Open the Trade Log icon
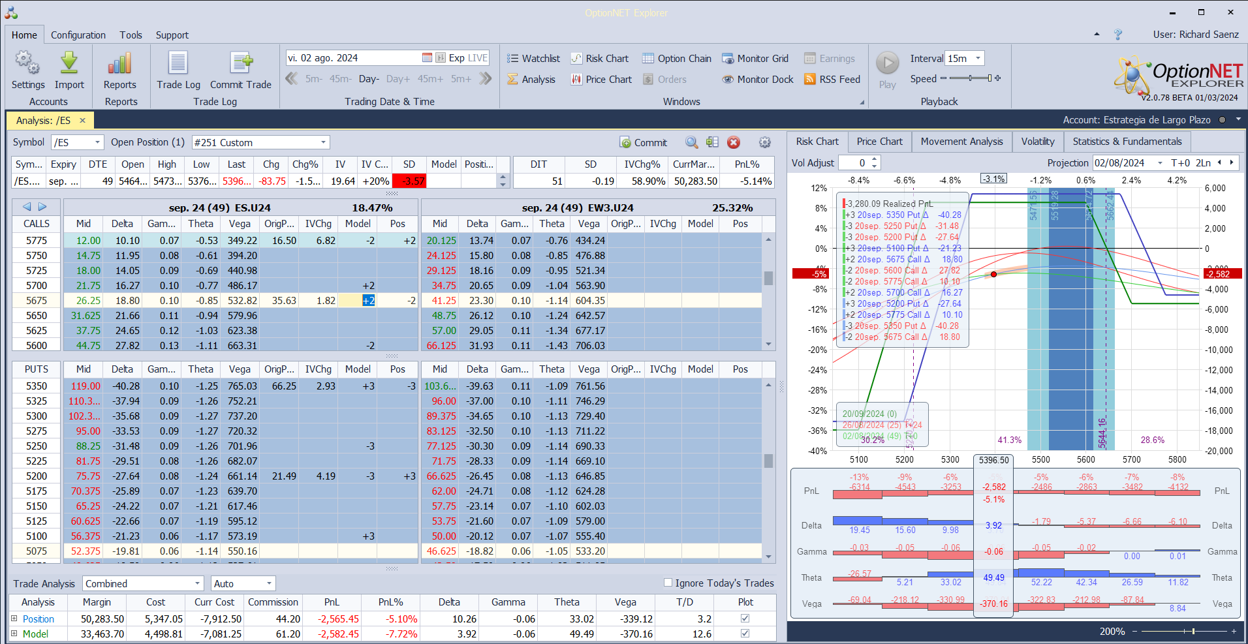 tap(178, 63)
